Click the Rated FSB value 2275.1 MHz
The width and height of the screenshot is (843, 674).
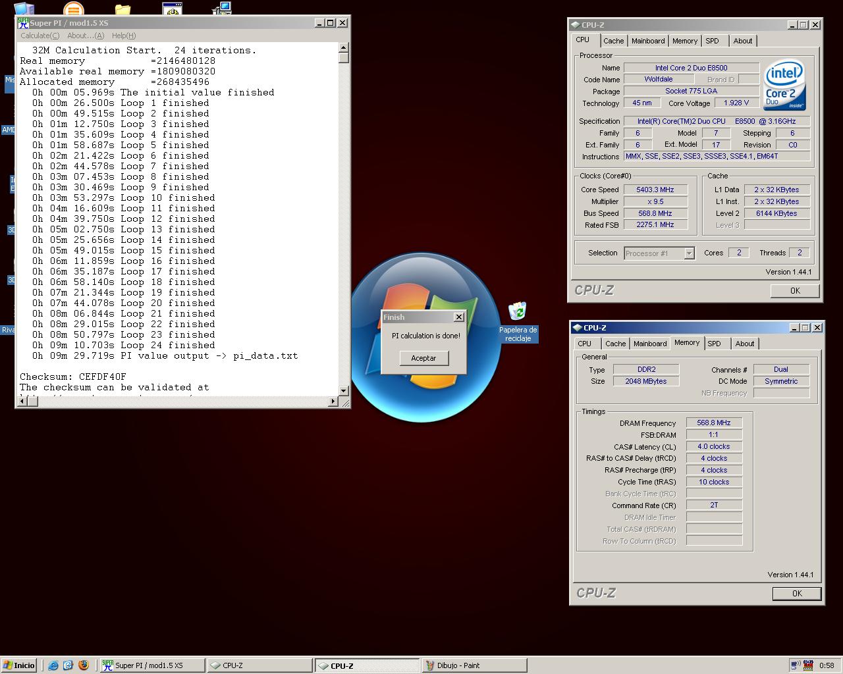click(x=655, y=225)
